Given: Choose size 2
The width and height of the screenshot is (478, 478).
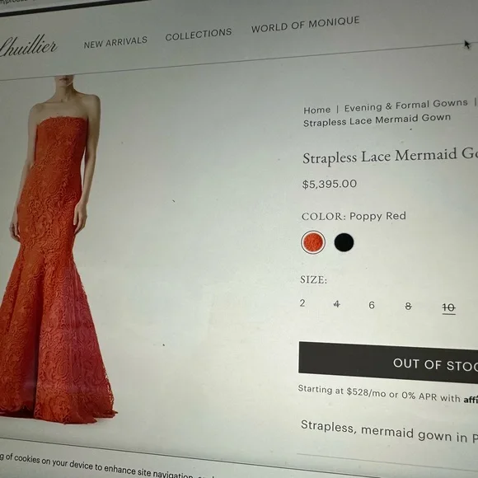Looking at the screenshot, I should pyautogui.click(x=302, y=303).
